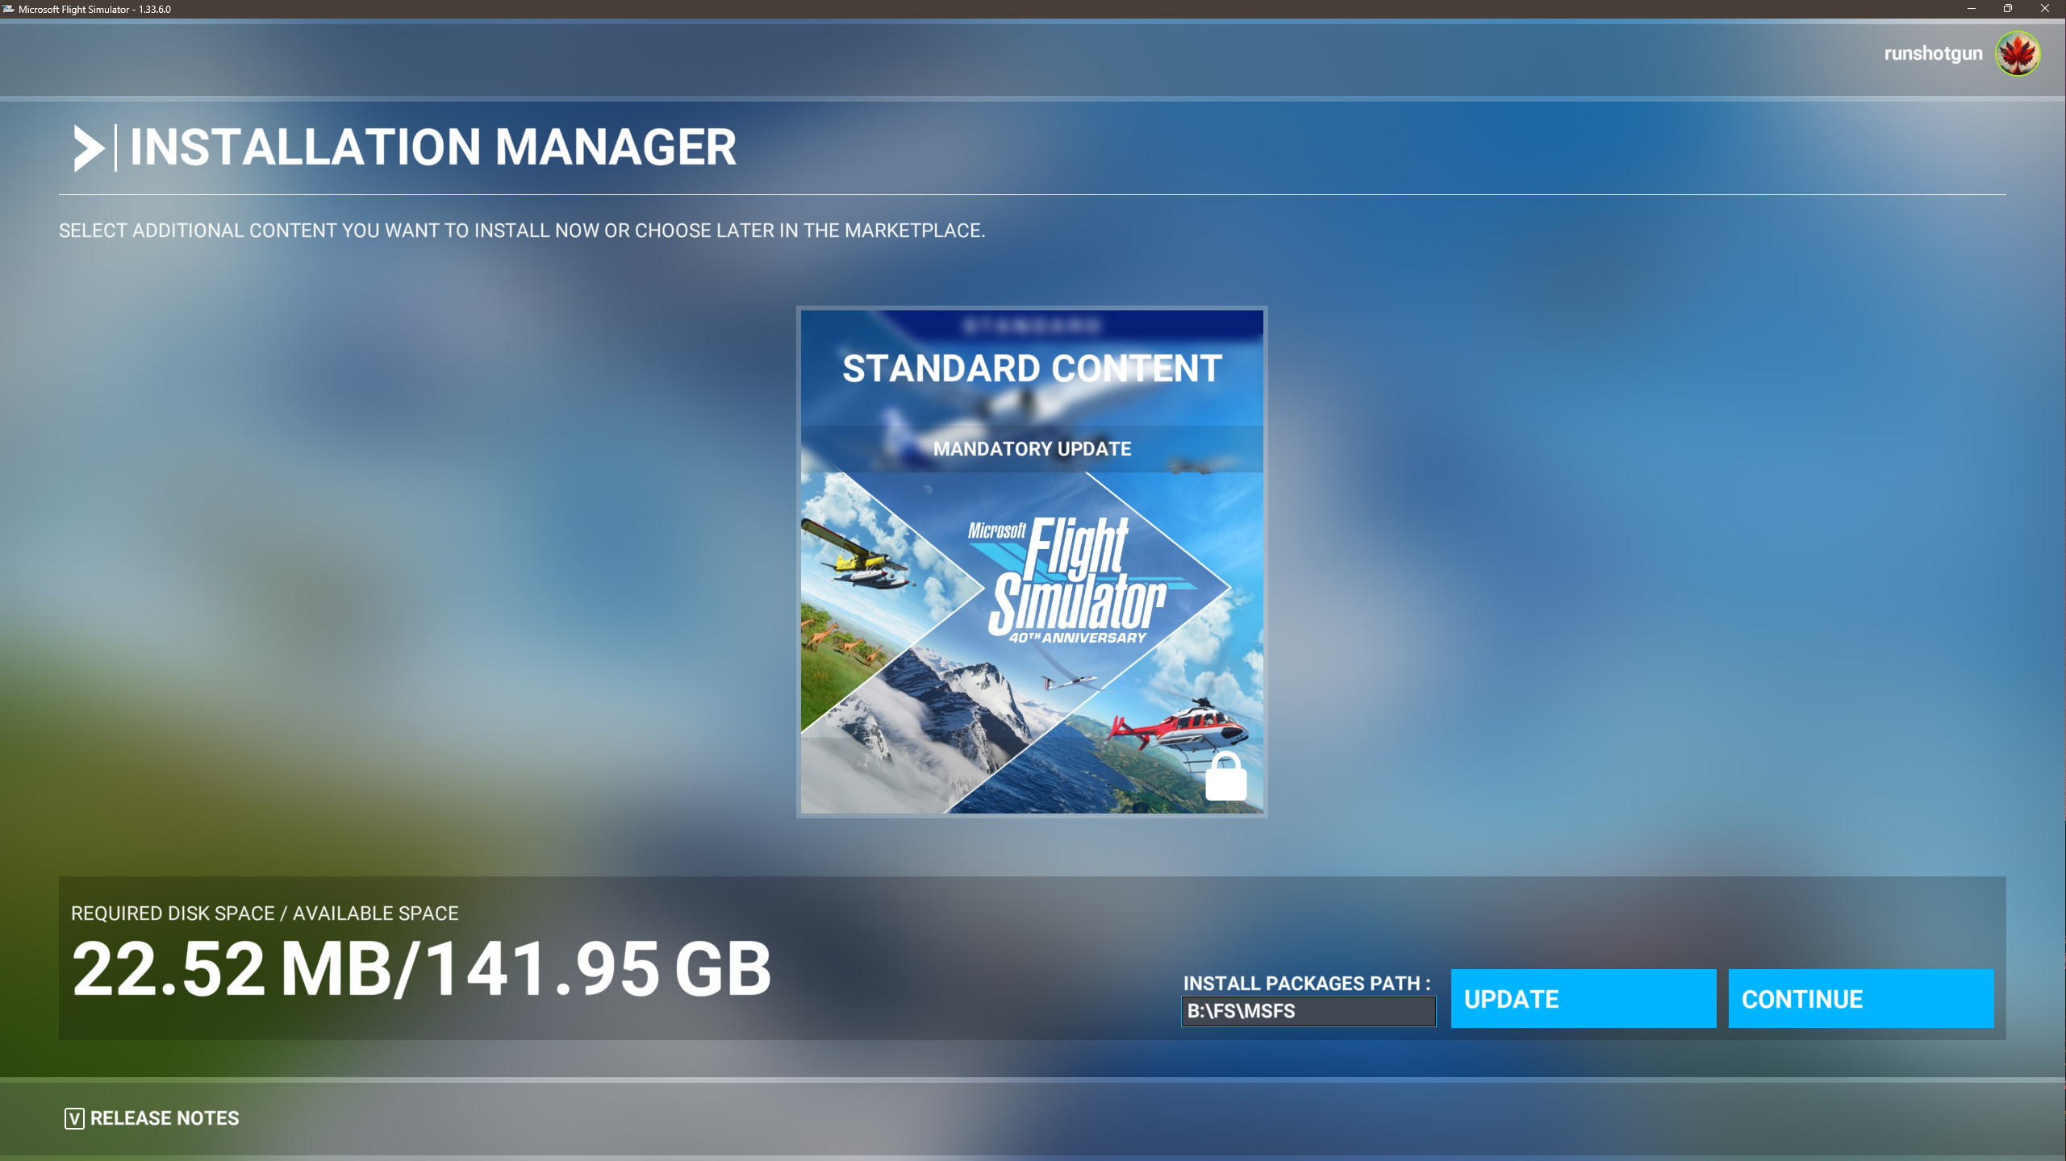Click the lock icon on Standard Content tile

(1225, 777)
